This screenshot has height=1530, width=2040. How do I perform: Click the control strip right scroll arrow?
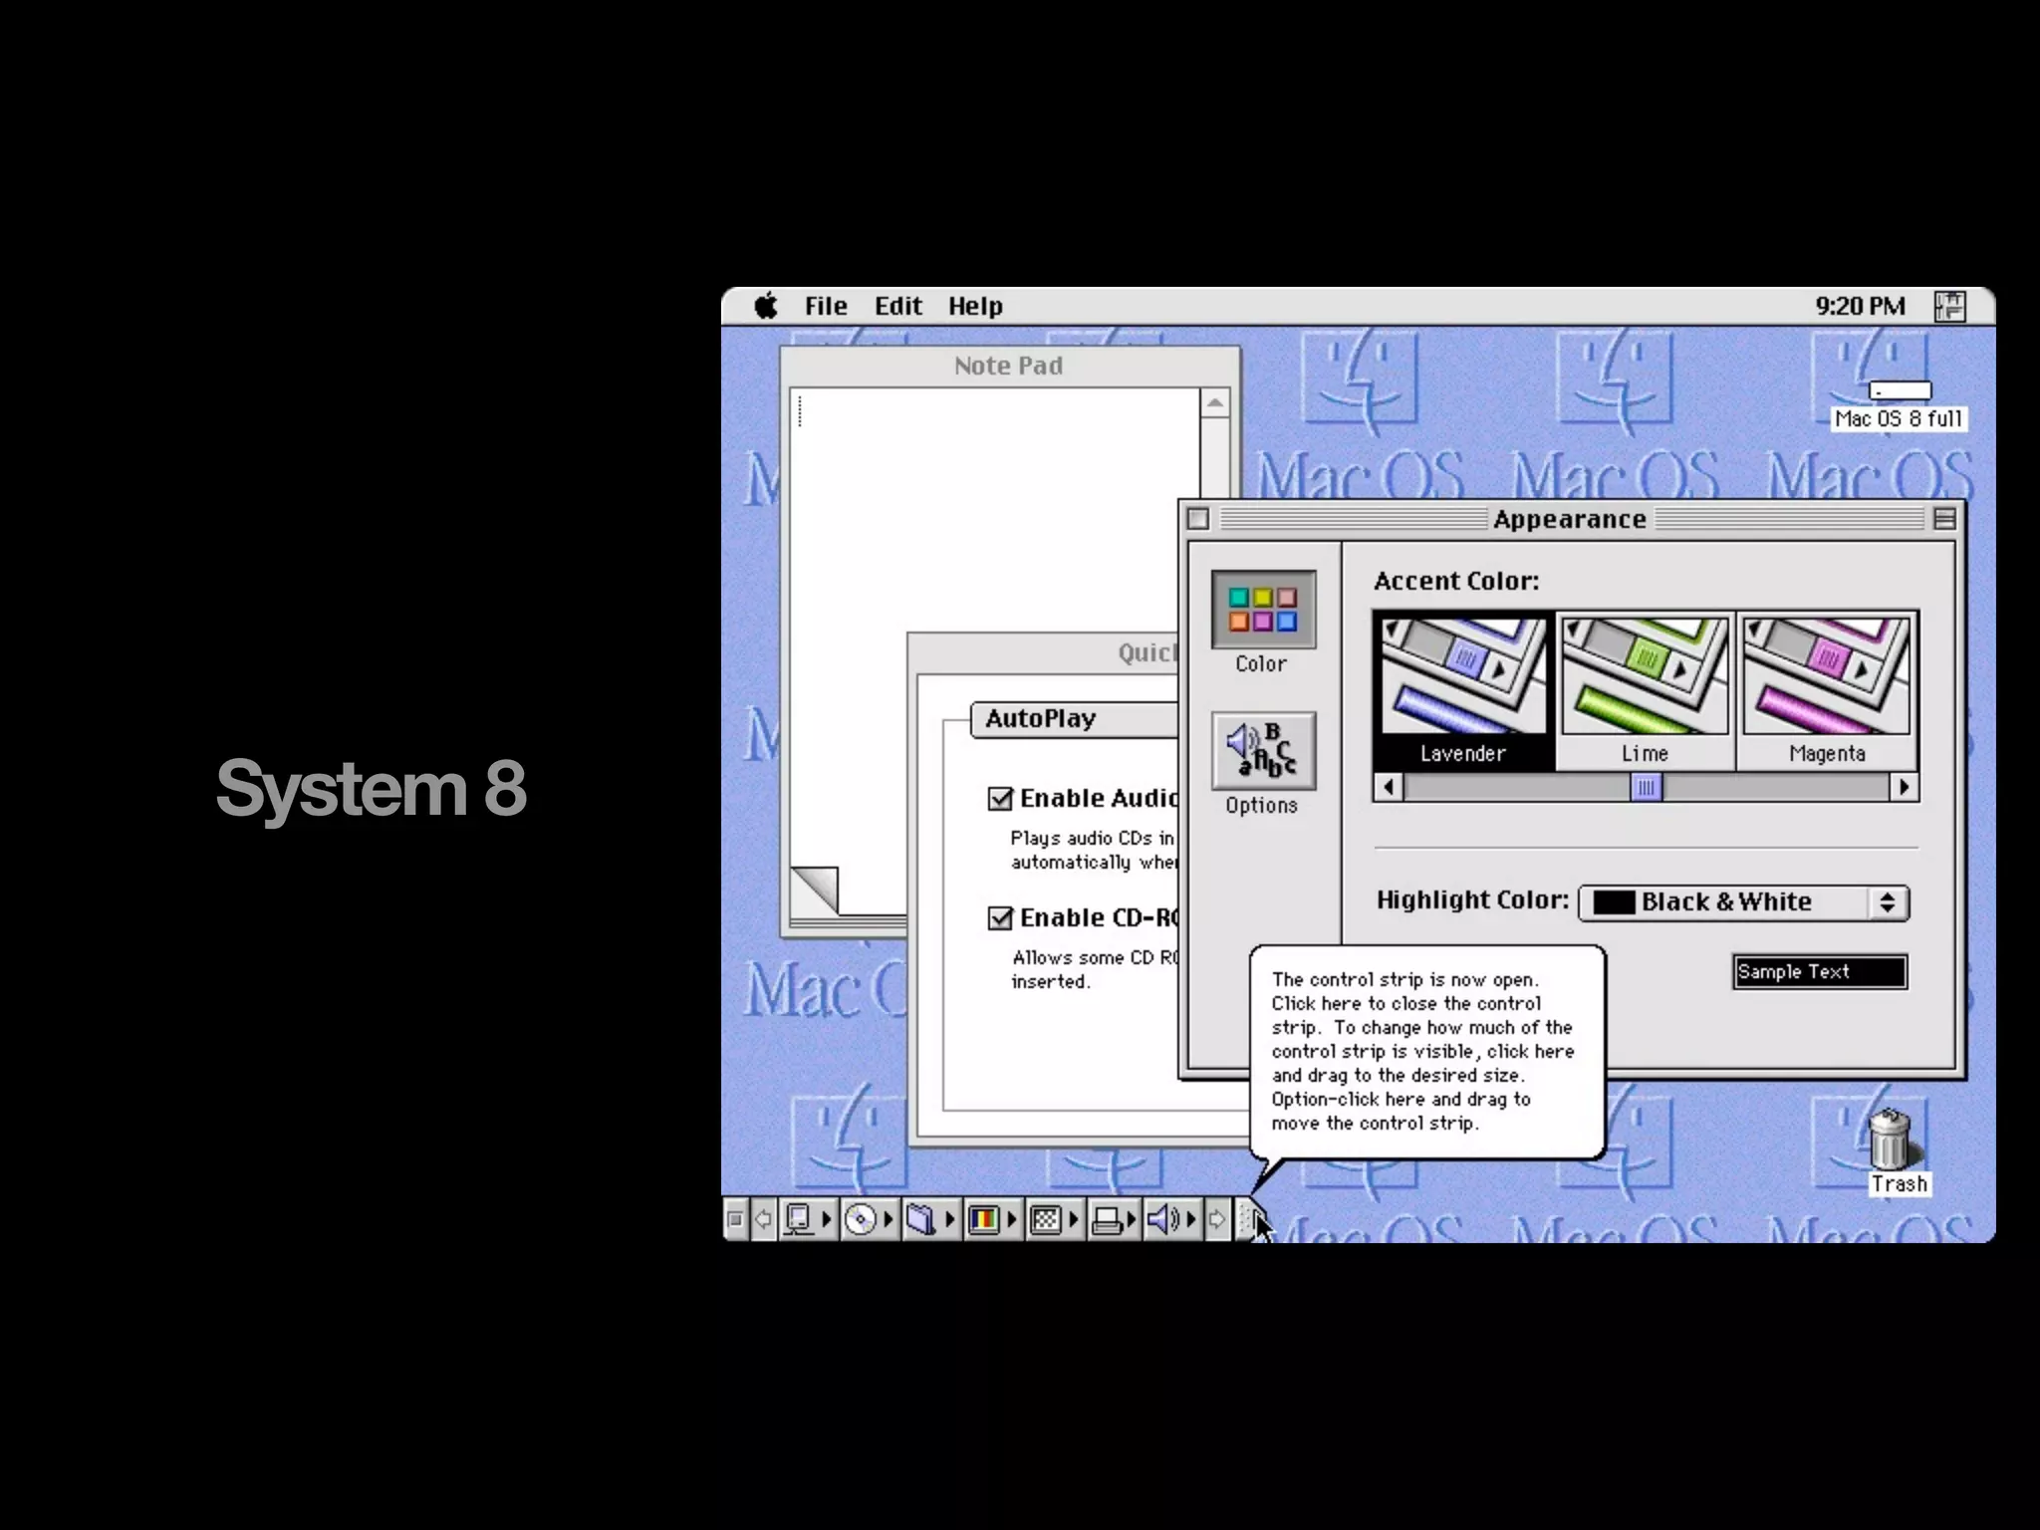click(x=1216, y=1219)
